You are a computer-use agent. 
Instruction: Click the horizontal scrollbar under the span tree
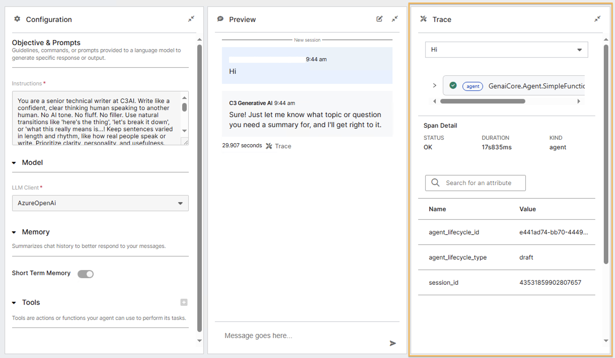coord(482,101)
